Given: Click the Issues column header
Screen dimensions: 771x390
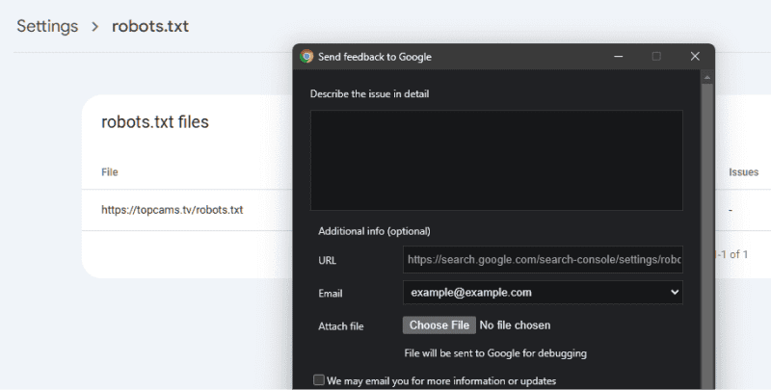Looking at the screenshot, I should click(743, 172).
